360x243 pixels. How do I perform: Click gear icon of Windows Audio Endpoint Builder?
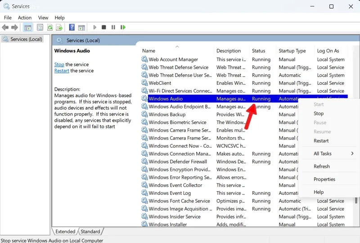(x=144, y=106)
